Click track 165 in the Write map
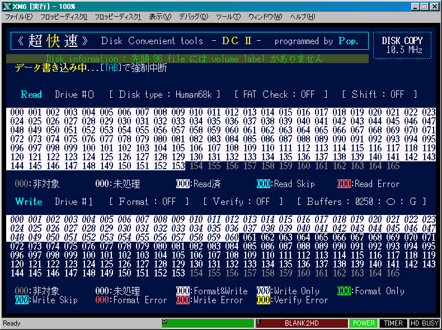 click(x=393, y=273)
